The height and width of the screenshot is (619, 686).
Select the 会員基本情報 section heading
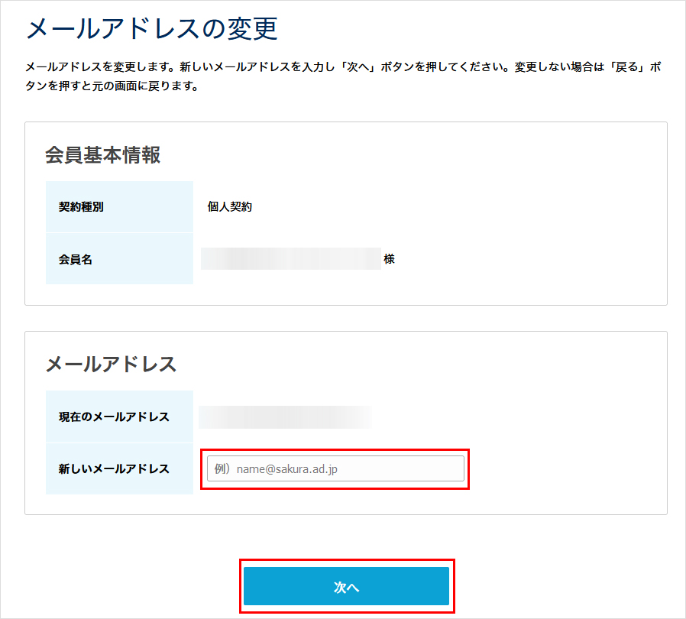point(102,154)
